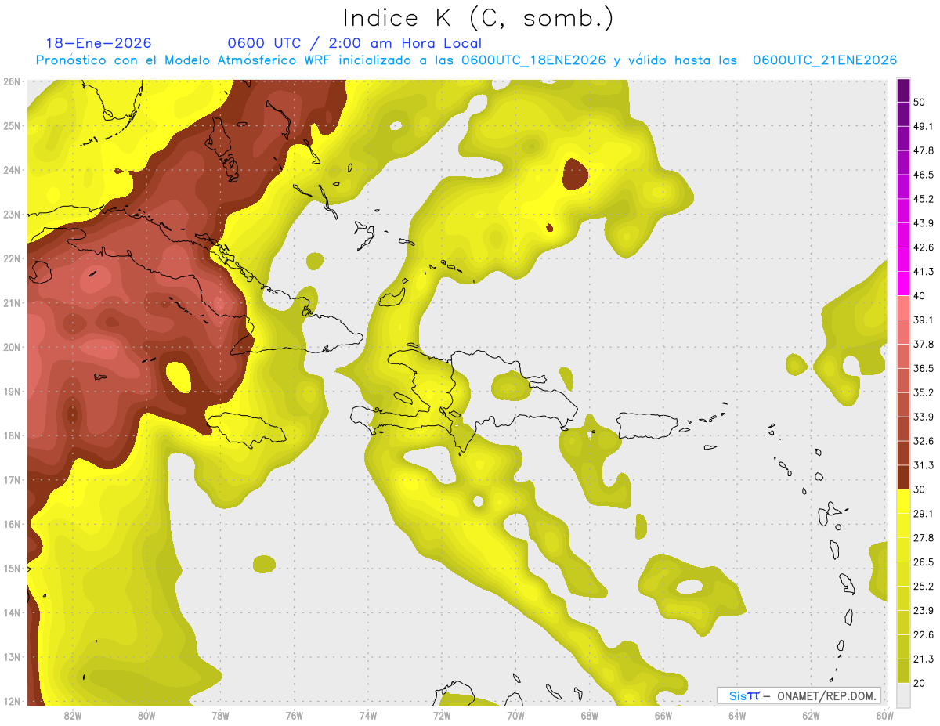This screenshot has height=726, width=940.
Task: Click the '62W' longitude axis label
Action: tap(811, 715)
